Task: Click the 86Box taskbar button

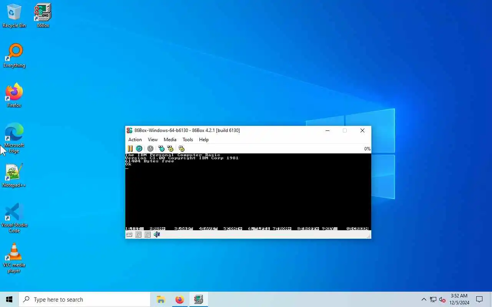Action: 198,299
